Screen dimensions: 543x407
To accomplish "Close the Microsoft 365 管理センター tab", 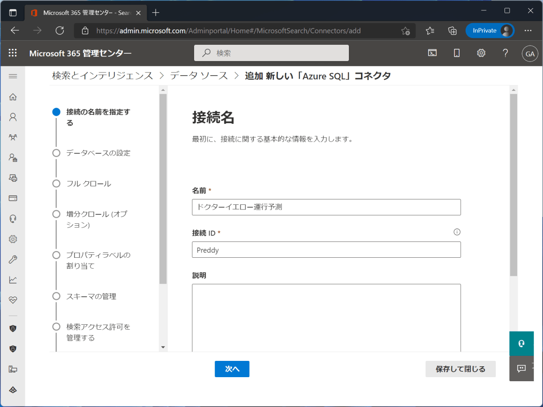I will (139, 13).
